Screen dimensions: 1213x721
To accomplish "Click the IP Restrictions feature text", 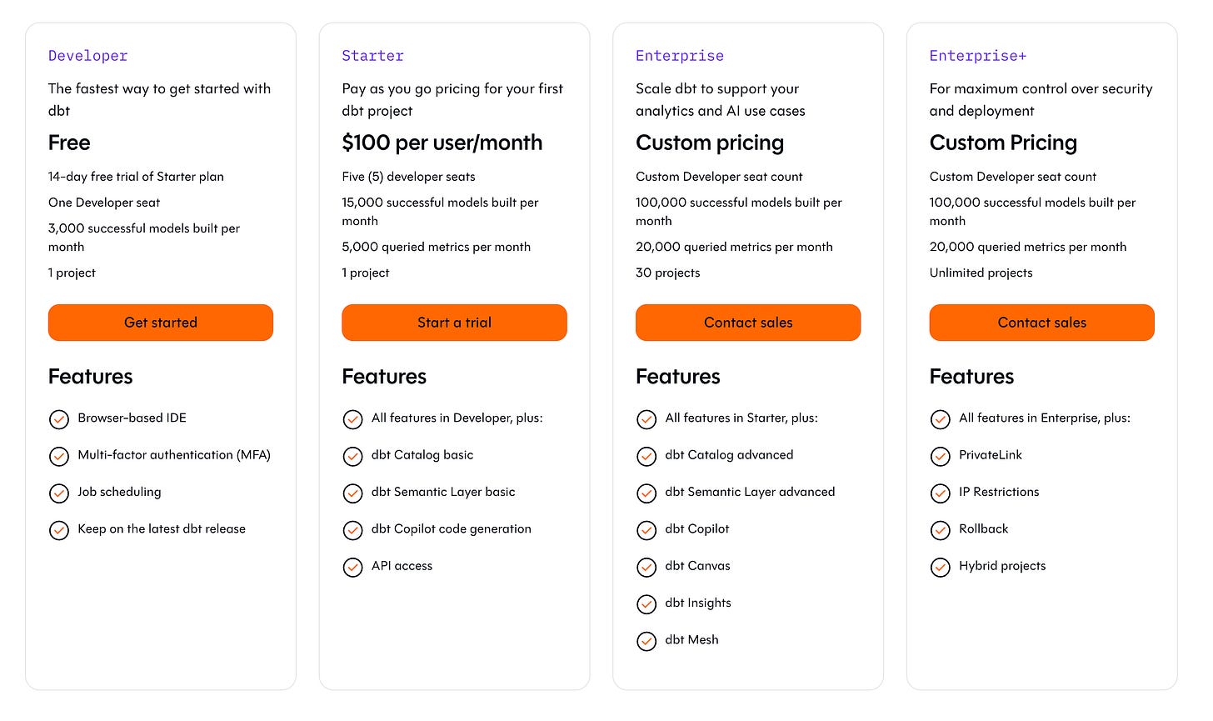I will 999,492.
